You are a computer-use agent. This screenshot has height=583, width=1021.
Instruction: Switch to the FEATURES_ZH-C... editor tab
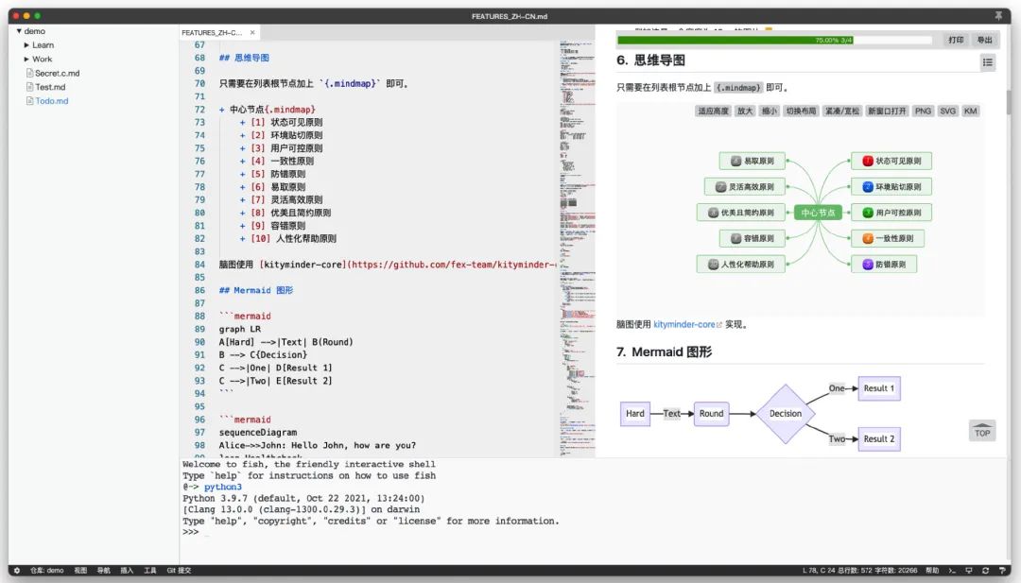click(212, 32)
